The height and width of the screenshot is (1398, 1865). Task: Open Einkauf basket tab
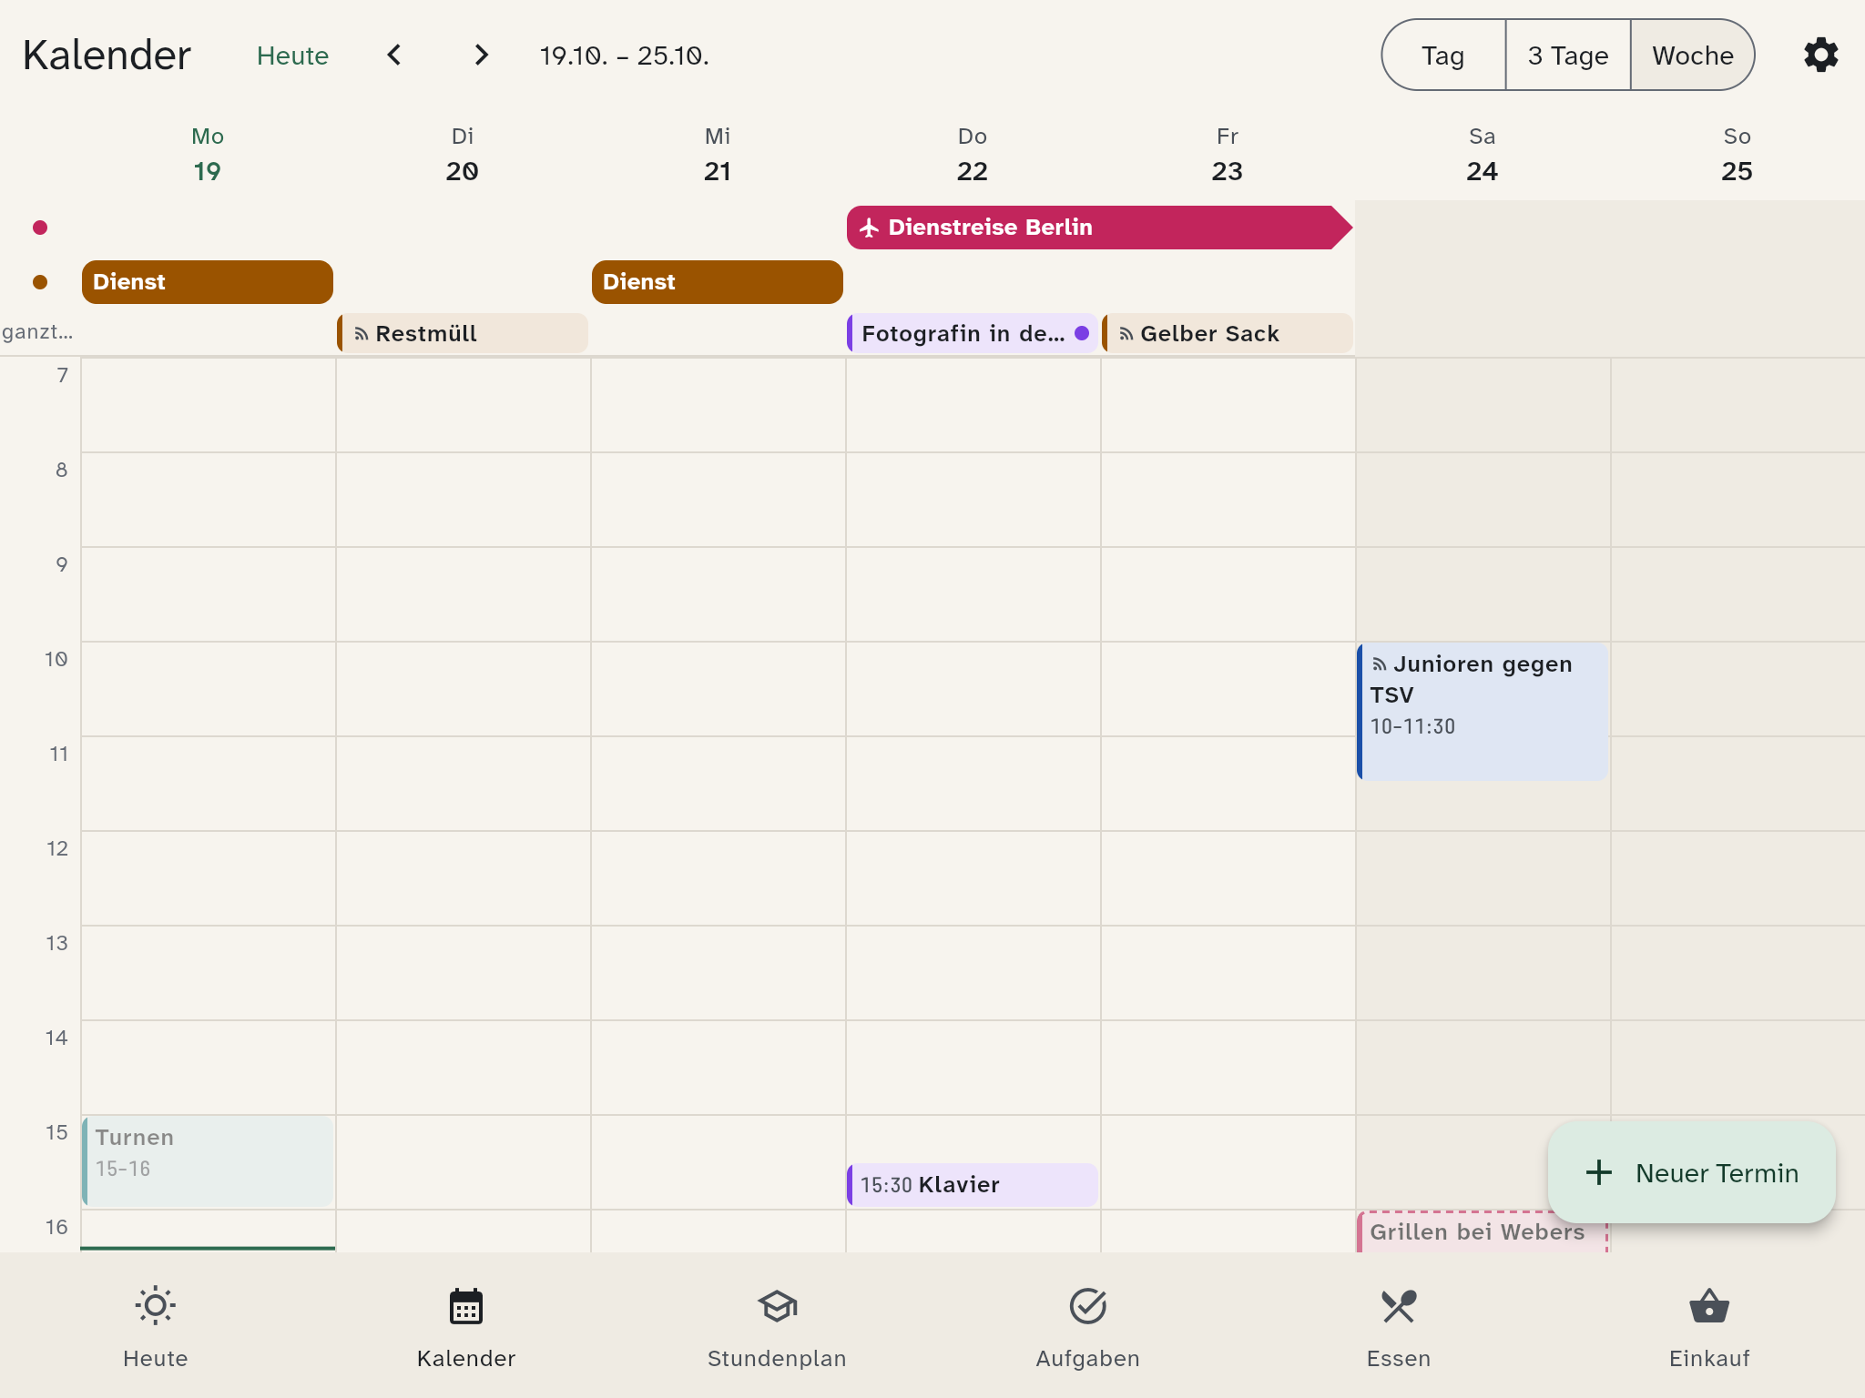pyautogui.click(x=1709, y=1327)
